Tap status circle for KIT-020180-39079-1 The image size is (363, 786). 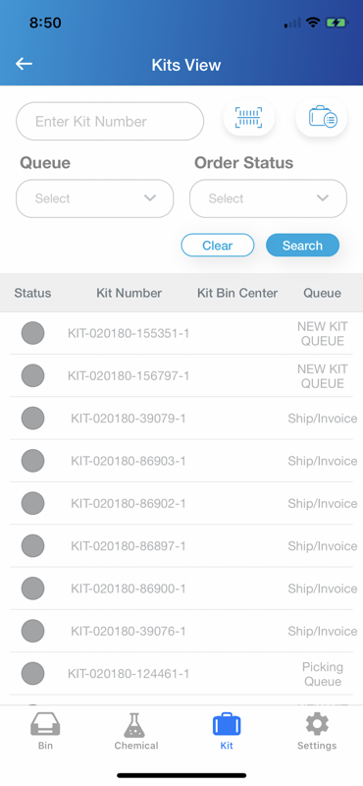point(32,419)
